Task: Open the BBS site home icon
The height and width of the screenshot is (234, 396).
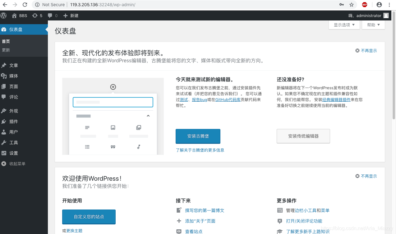Action: [14, 15]
